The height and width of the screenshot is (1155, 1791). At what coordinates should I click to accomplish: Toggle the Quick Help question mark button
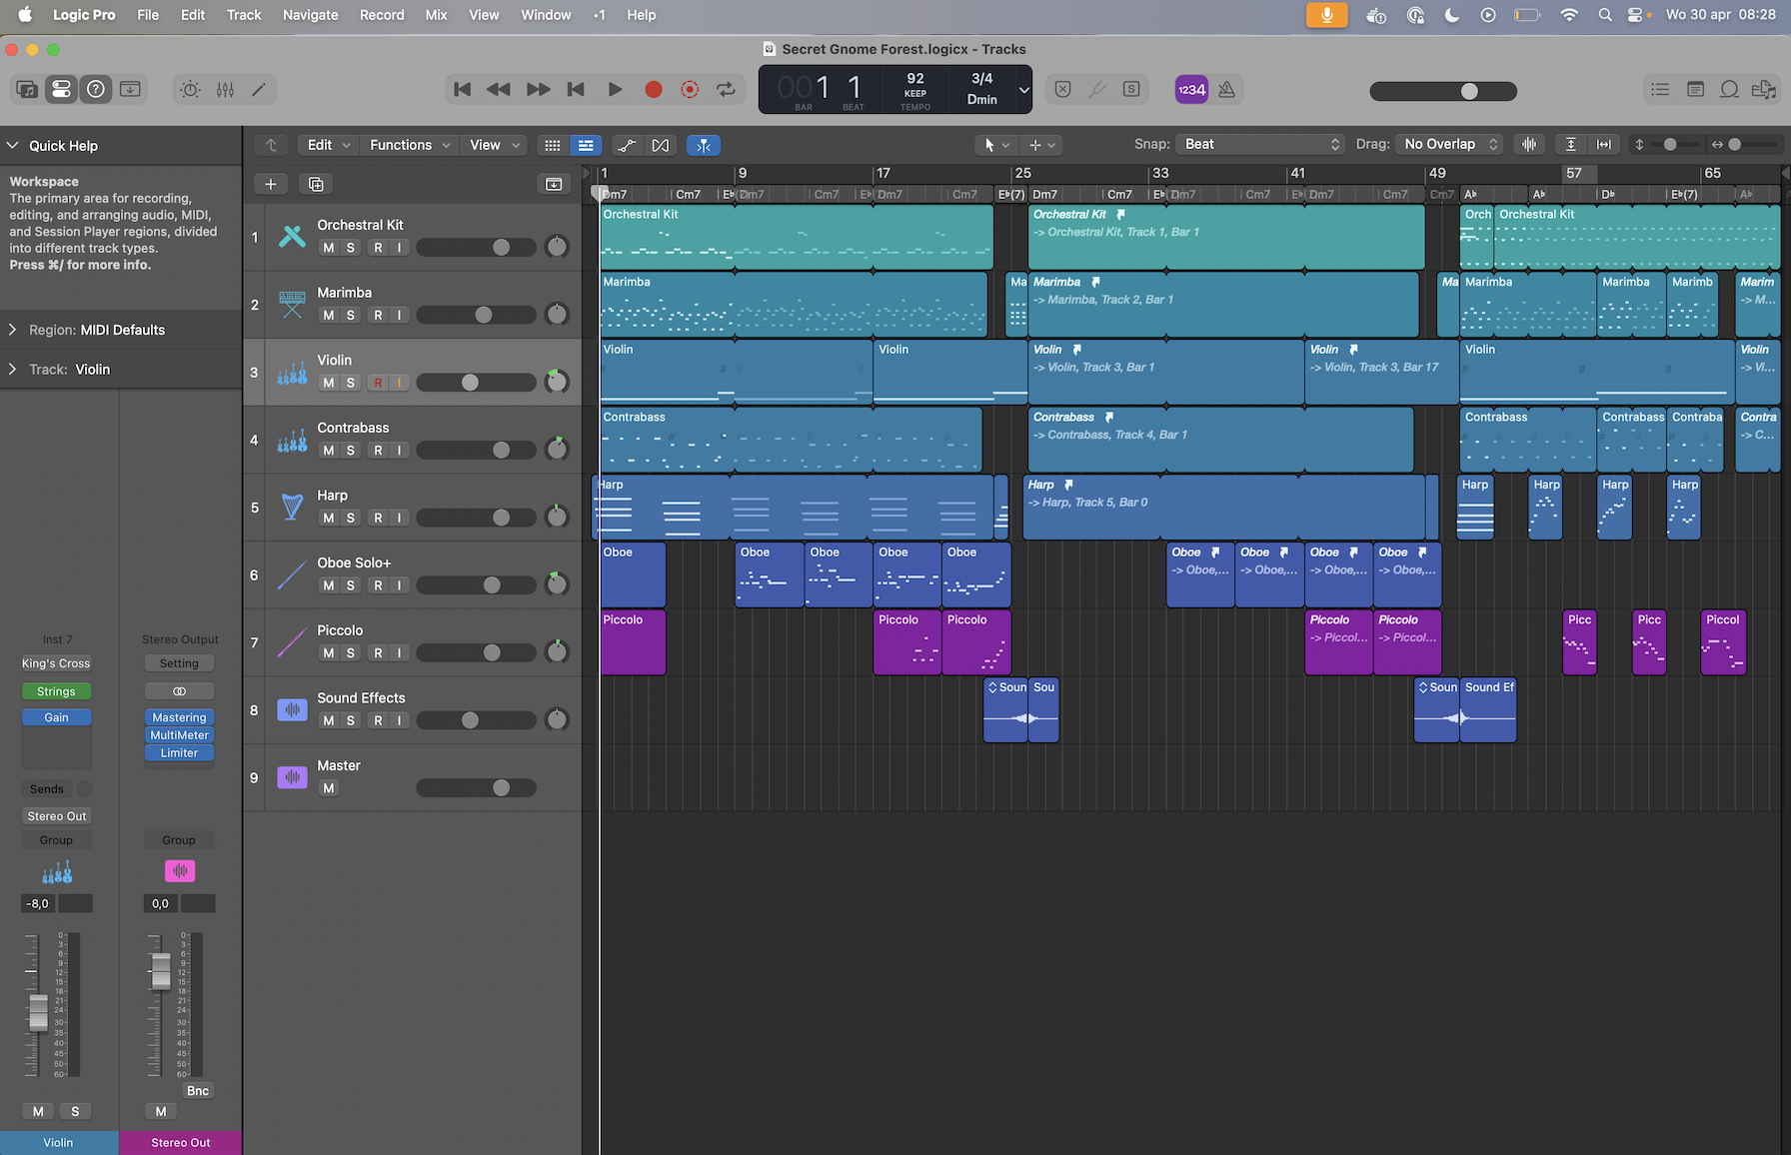point(96,89)
